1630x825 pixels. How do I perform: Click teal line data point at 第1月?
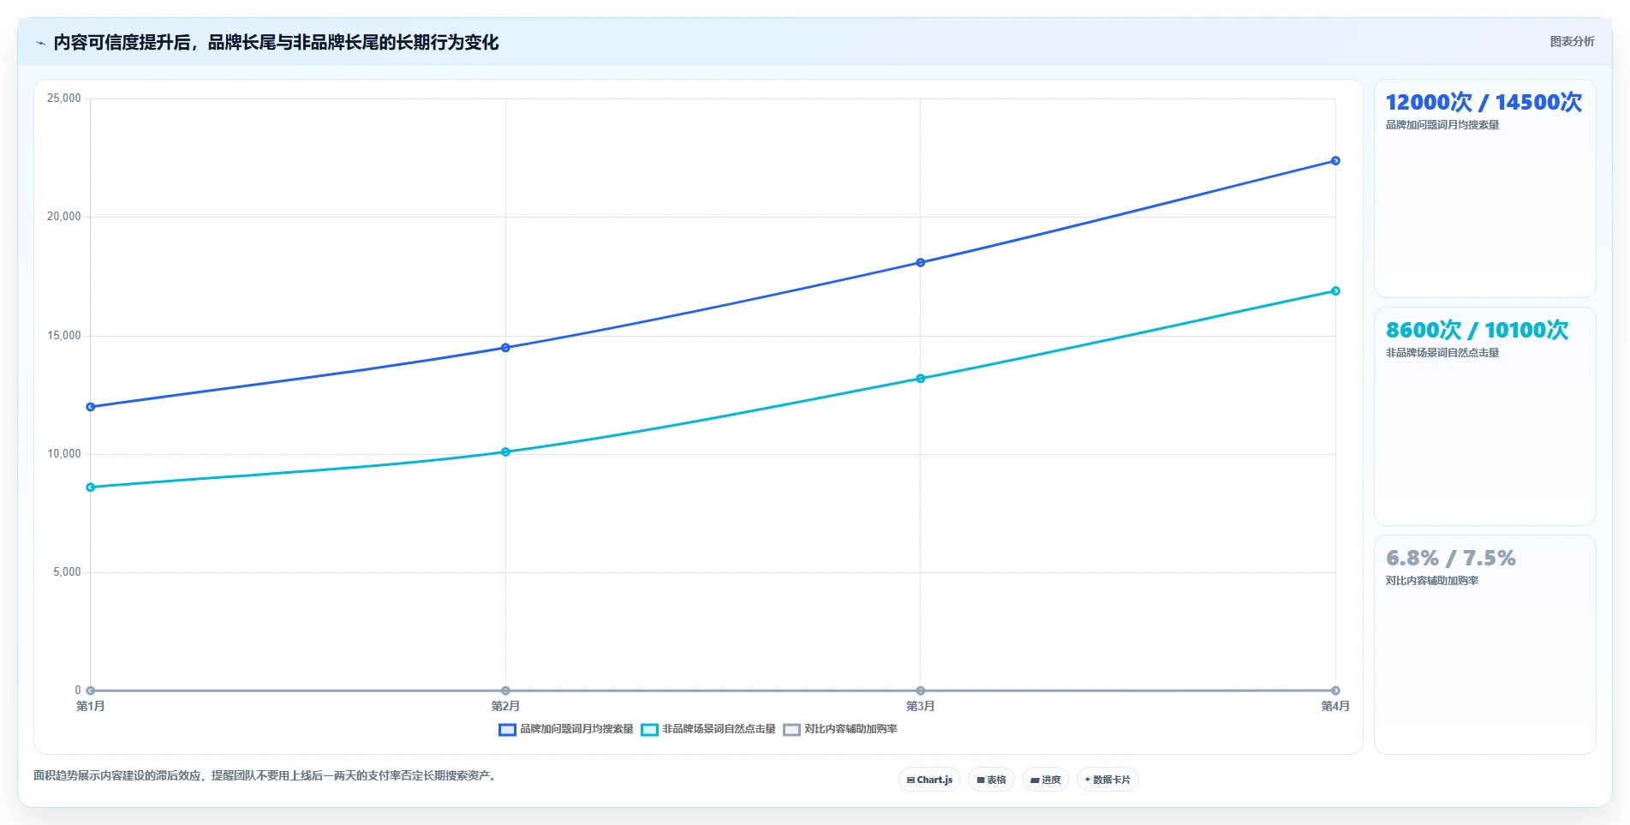tap(91, 487)
